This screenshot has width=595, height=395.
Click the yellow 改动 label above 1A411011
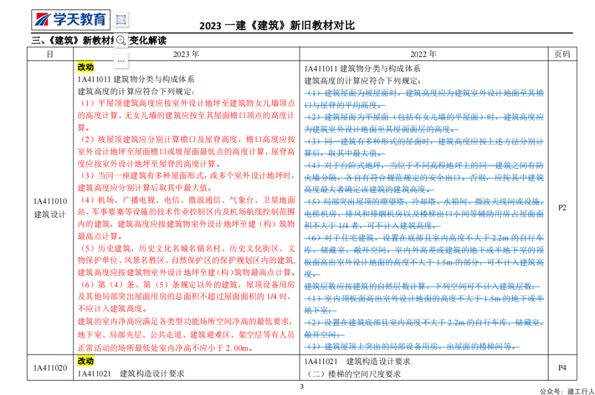click(85, 67)
